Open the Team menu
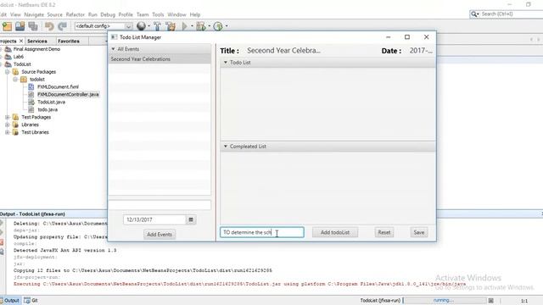543x305 pixels. (143, 14)
